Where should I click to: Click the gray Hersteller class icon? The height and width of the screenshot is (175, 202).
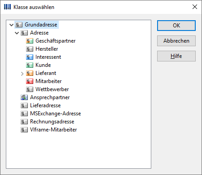[30, 49]
